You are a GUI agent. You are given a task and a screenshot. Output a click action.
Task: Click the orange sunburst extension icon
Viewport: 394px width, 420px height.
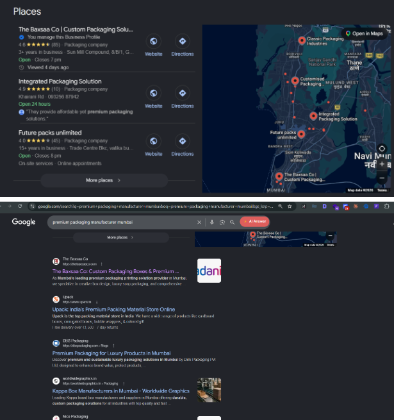click(x=356, y=206)
